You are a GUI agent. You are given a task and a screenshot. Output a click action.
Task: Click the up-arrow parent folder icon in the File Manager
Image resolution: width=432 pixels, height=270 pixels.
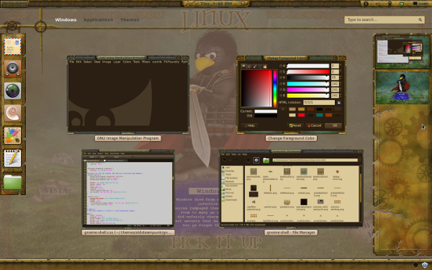pyautogui.click(x=248, y=160)
